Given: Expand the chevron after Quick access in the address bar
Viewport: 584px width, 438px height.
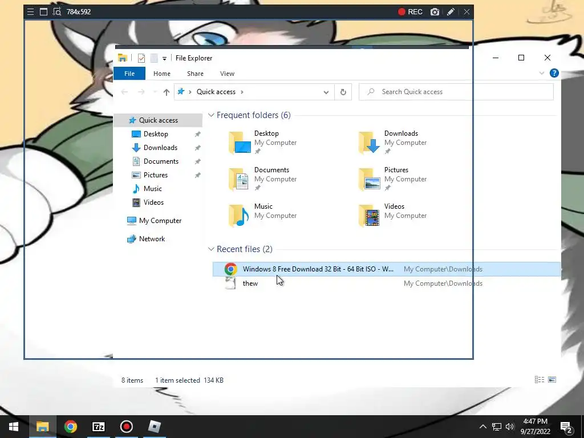Looking at the screenshot, I should [242, 92].
